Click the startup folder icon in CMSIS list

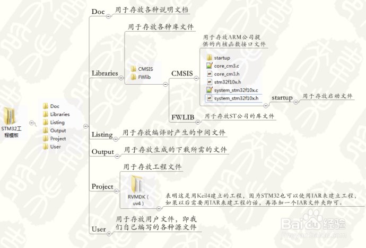point(210,58)
